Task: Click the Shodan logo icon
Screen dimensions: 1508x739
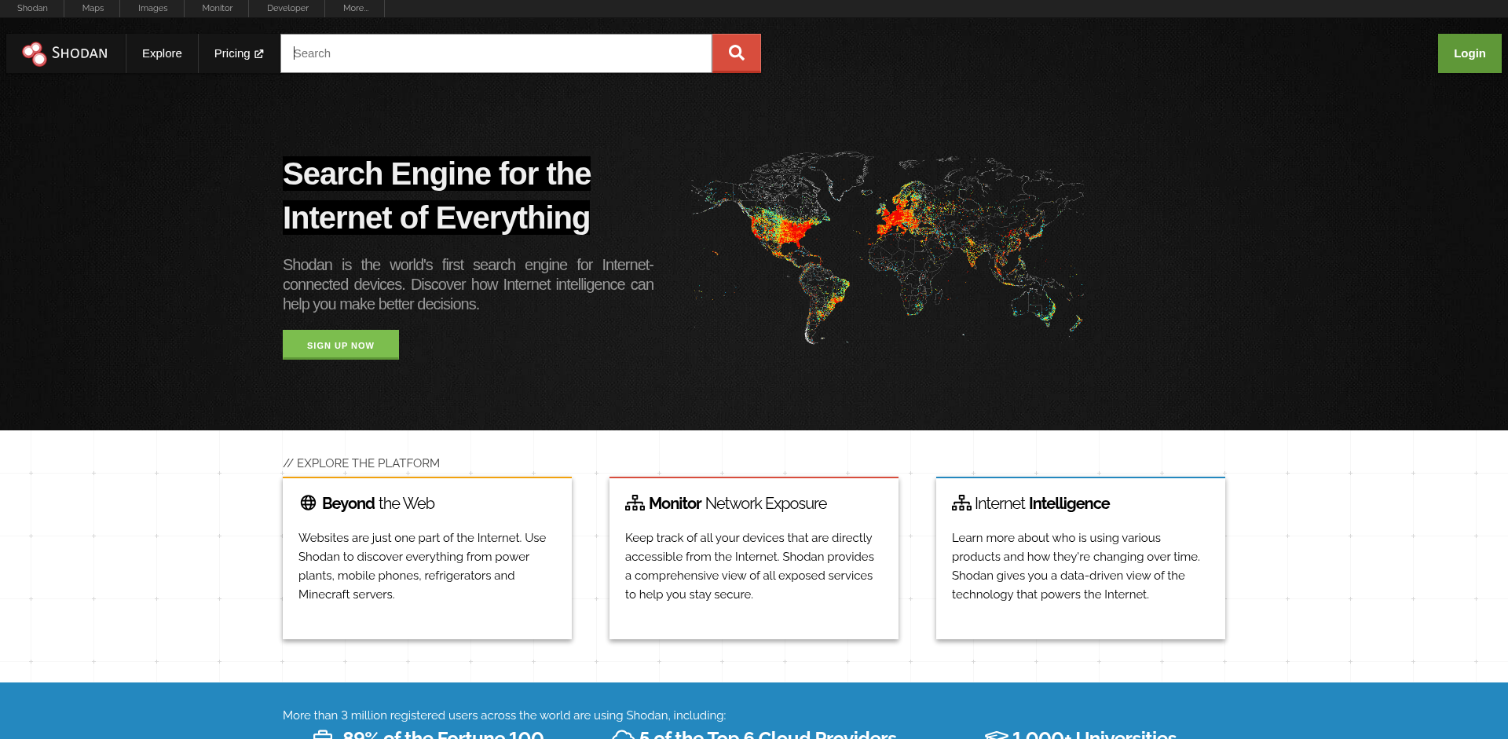Action: pos(34,53)
